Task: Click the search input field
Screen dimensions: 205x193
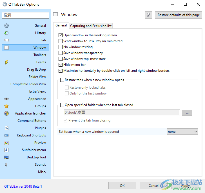Action: (x=26, y=15)
